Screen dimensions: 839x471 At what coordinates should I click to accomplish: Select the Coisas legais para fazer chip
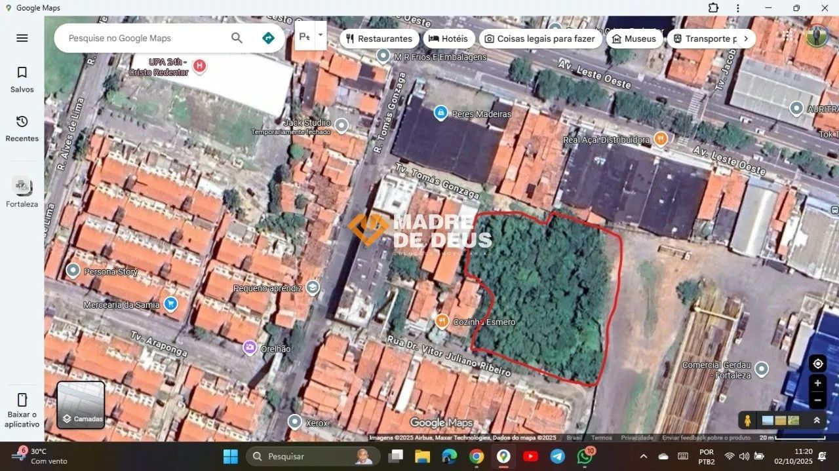(x=540, y=39)
